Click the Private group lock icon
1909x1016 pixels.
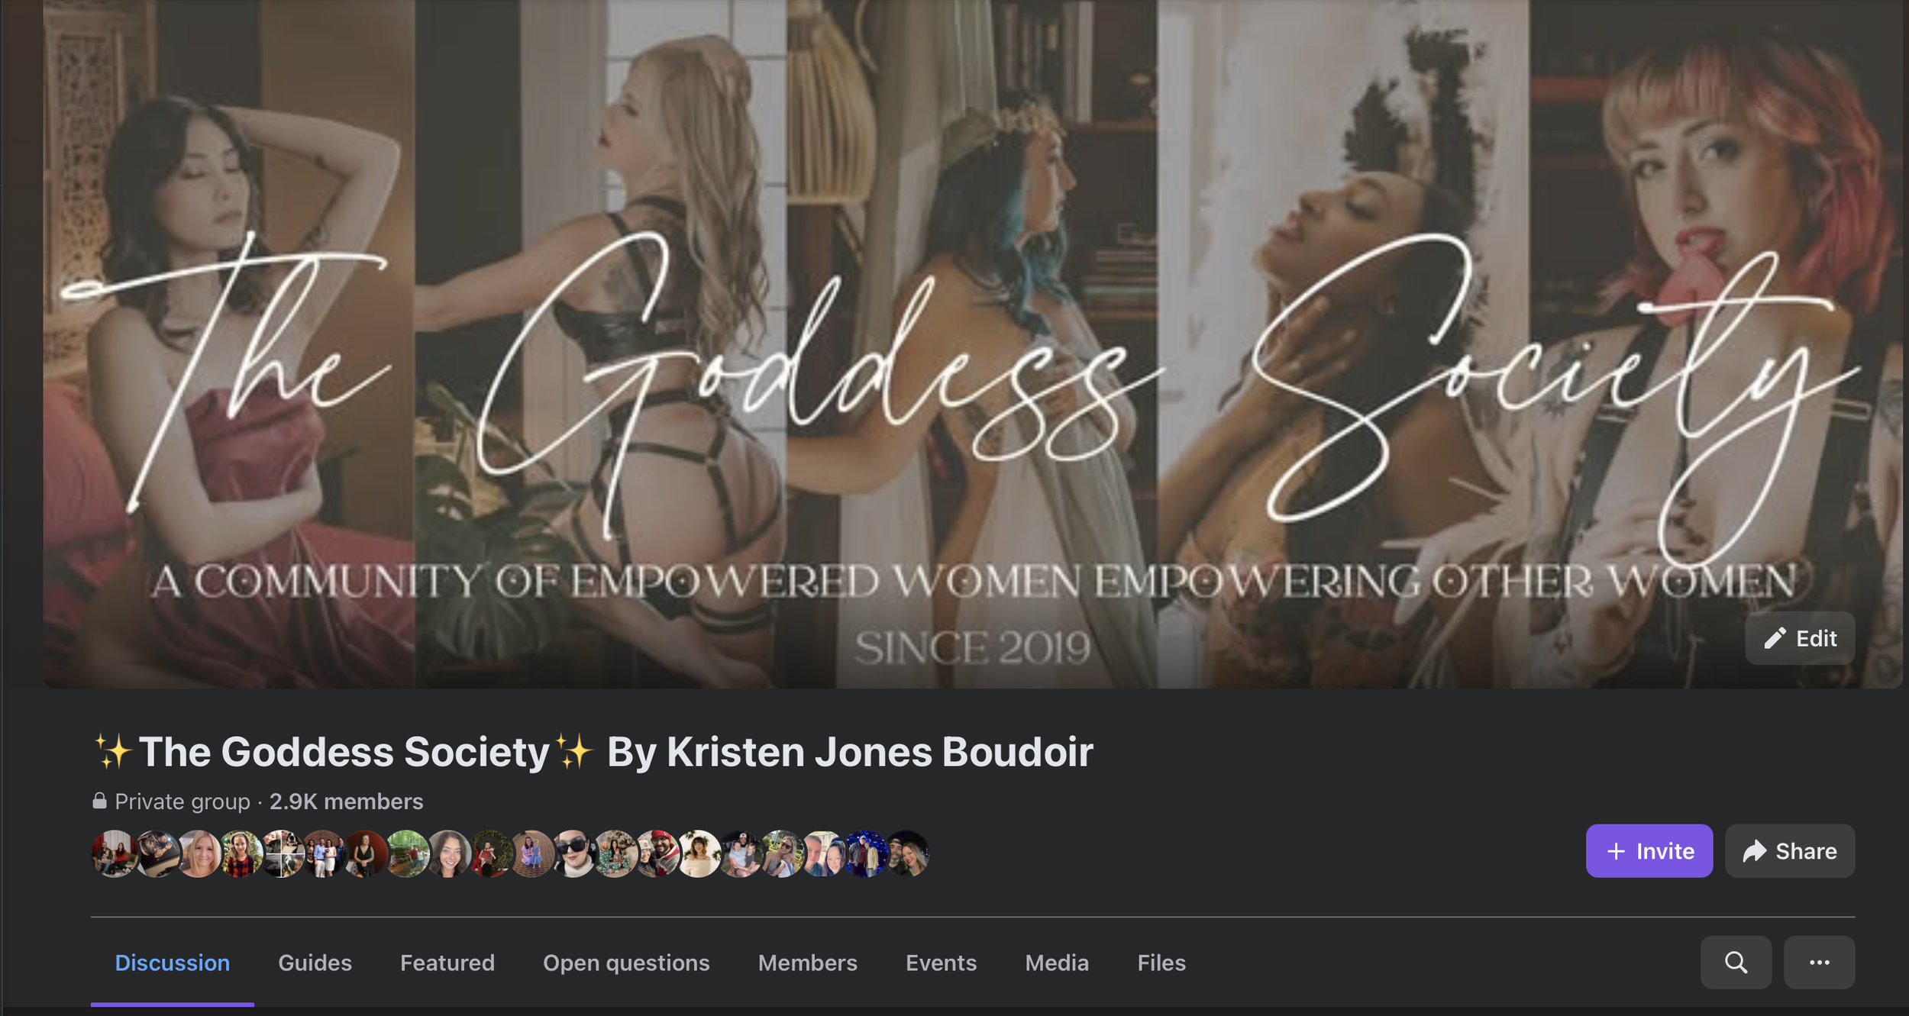(99, 801)
